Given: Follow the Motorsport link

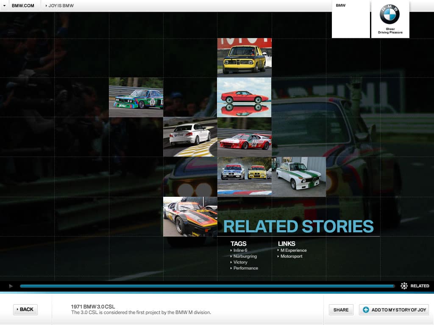Looking at the screenshot, I should 291,256.
